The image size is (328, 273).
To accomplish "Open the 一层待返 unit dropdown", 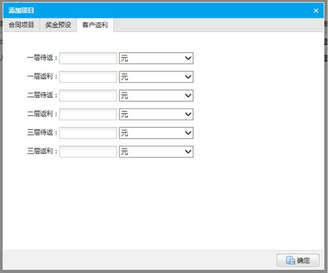I will tap(156, 58).
